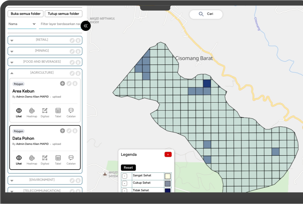Click the layer filter input field
The width and height of the screenshot is (303, 204).
(60, 24)
